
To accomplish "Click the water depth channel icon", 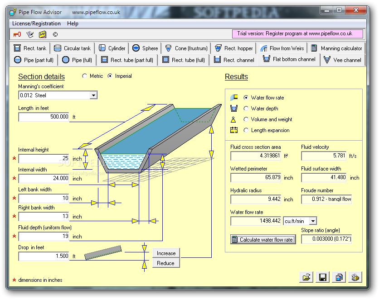I will tap(234, 108).
